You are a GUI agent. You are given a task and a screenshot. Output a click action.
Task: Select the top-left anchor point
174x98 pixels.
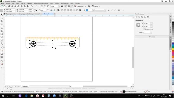(x=136, y=24)
